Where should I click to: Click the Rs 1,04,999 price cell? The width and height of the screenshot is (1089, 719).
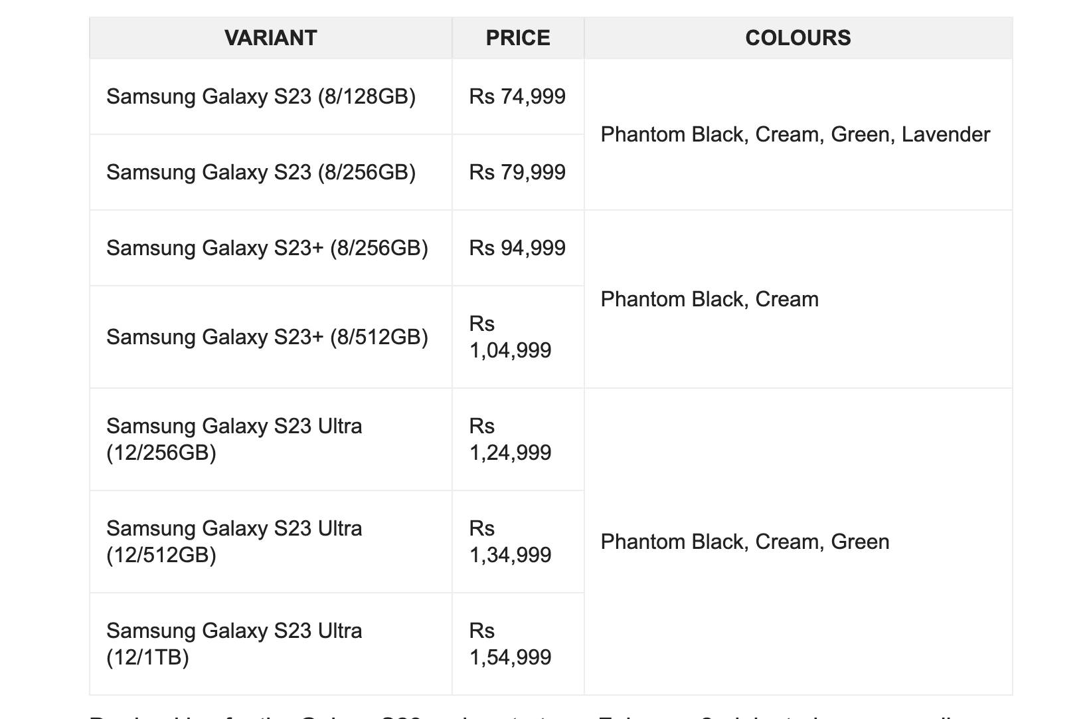tap(510, 337)
